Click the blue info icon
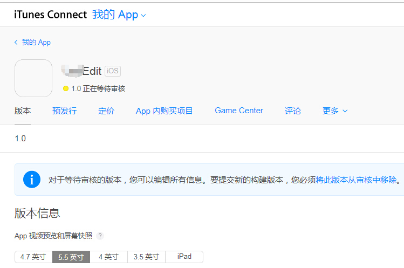 pyautogui.click(x=32, y=180)
